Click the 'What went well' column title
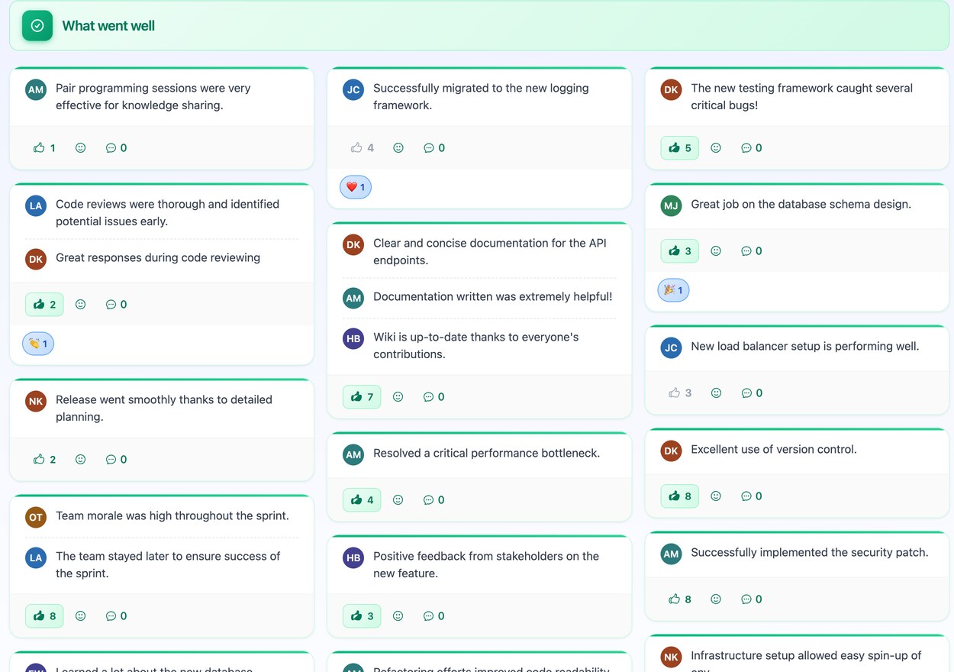Viewport: 954px width, 672px height. [108, 26]
